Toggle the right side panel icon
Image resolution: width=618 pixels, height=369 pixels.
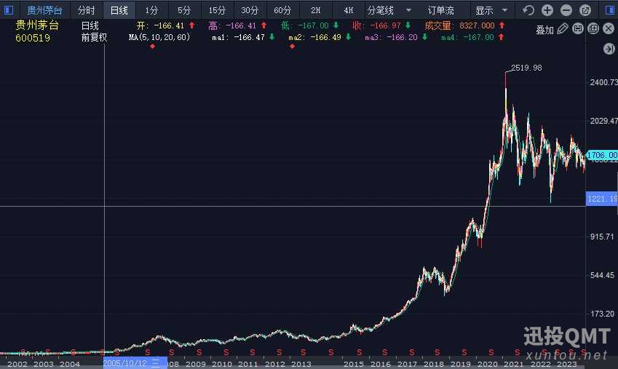tap(610, 10)
